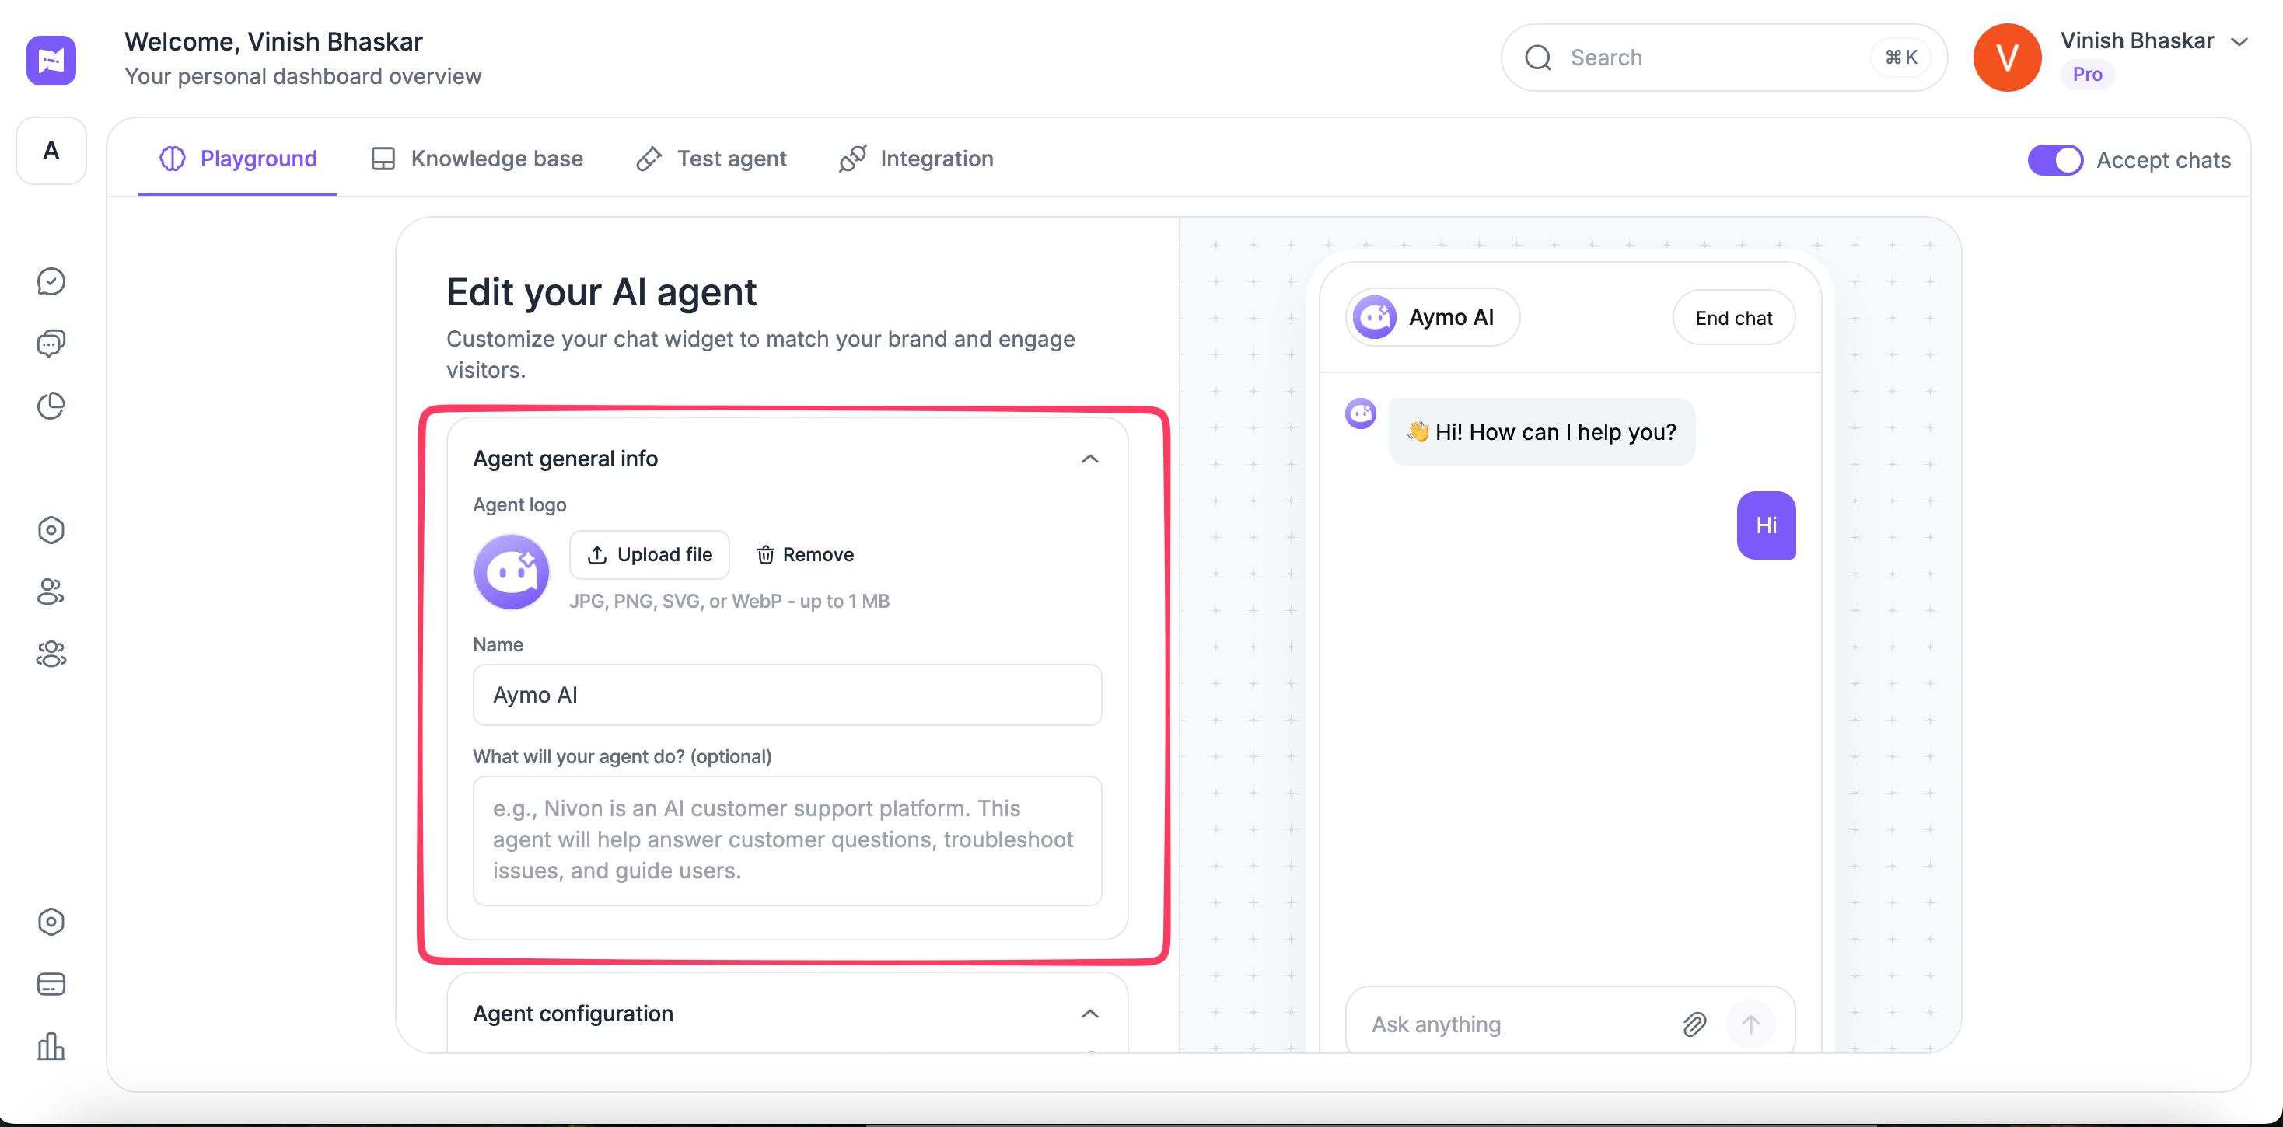The image size is (2283, 1127).
Task: Click the agent logo avatar image
Action: 512,571
